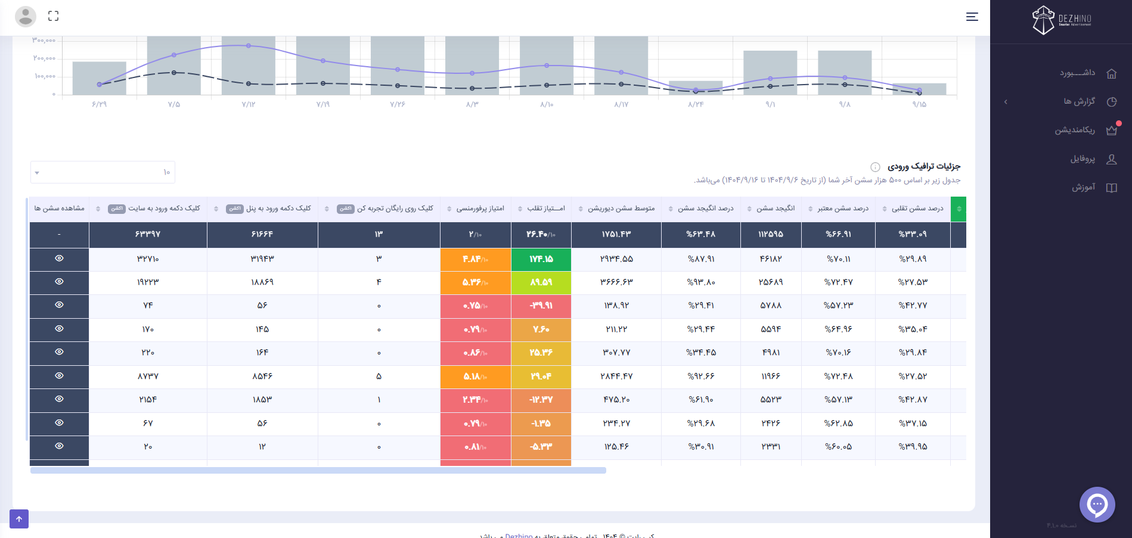Click the Dezhino footer link
The height and width of the screenshot is (538, 1132).
pos(519,536)
